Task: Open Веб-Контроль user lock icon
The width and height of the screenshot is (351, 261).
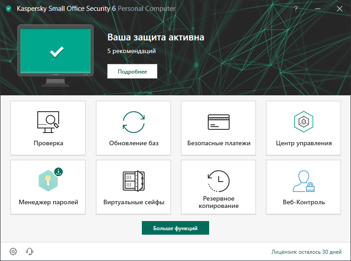Action: [x=304, y=181]
